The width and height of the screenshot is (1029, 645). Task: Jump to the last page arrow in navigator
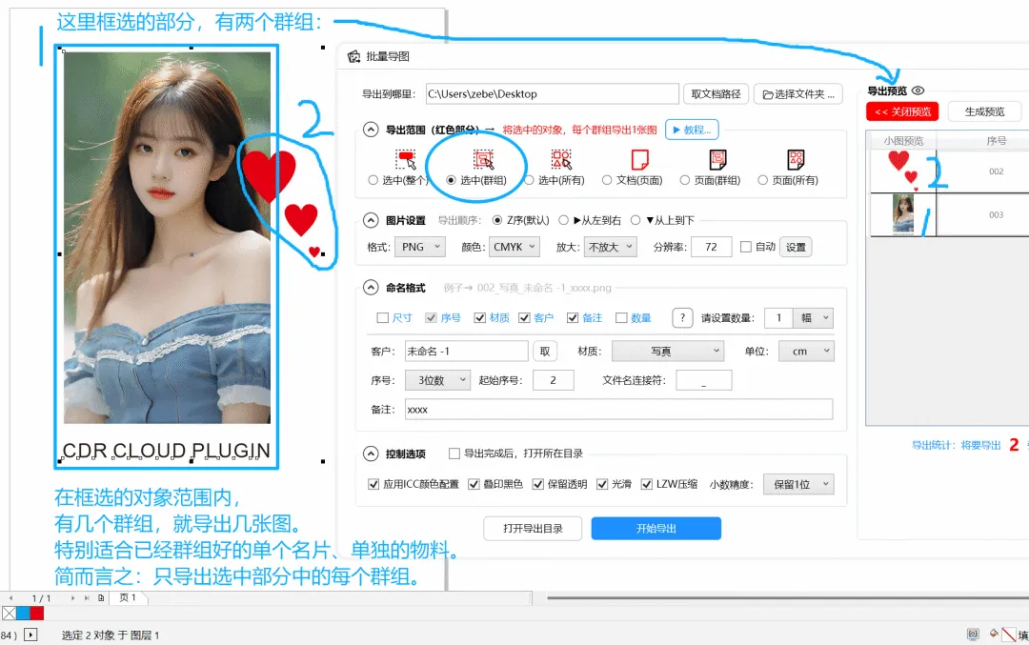pyautogui.click(x=87, y=597)
